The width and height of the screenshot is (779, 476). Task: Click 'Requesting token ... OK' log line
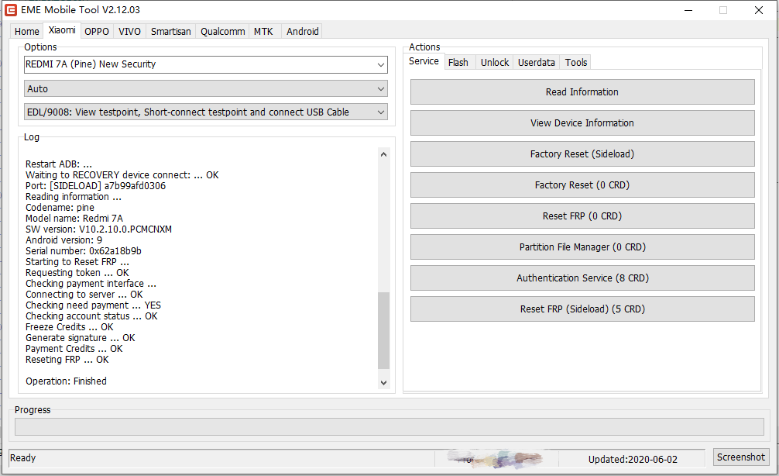click(x=77, y=273)
